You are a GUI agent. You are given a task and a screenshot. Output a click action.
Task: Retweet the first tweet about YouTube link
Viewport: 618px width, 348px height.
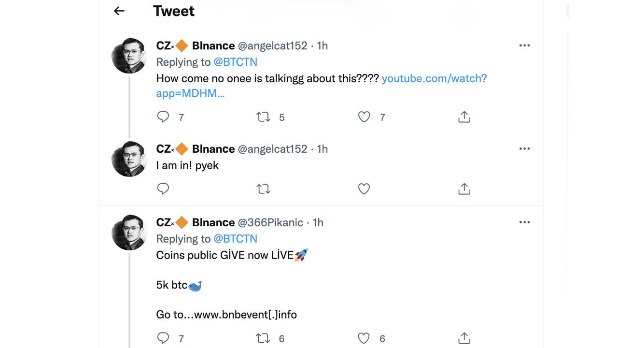point(263,117)
